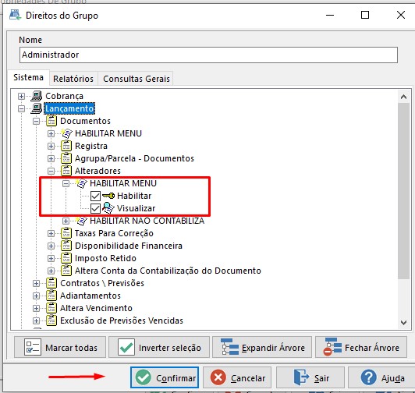Click the computer icon beside Cobrança

coord(36,96)
